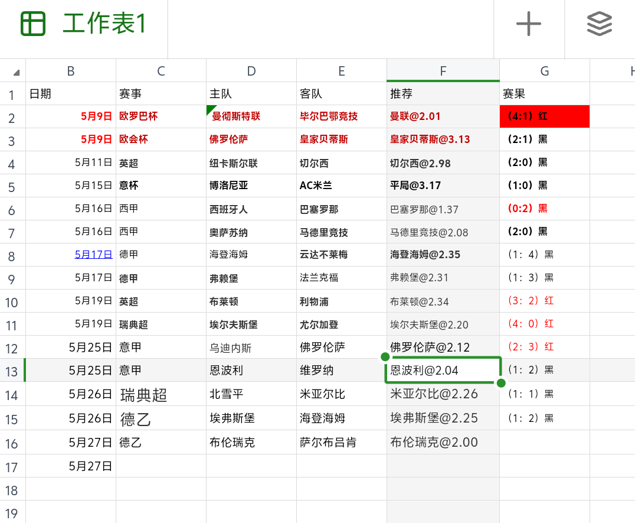Viewport: 635px width, 523px height.
Task: Select row 1 header
Action: click(12, 93)
